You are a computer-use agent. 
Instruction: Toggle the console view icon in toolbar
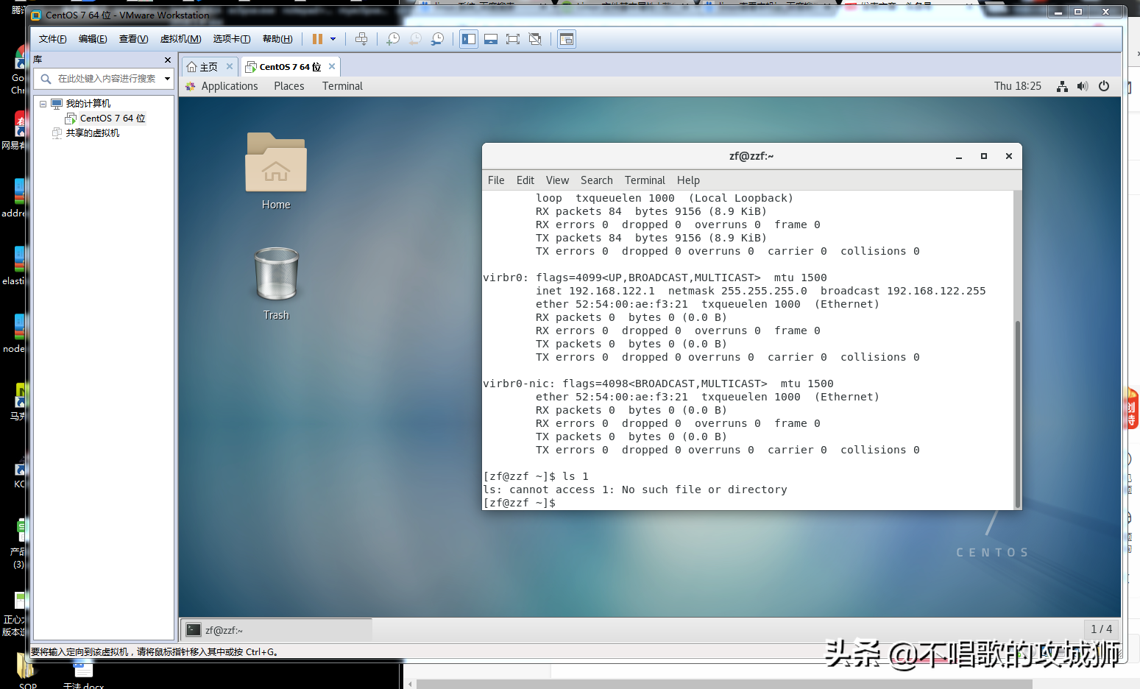point(567,39)
